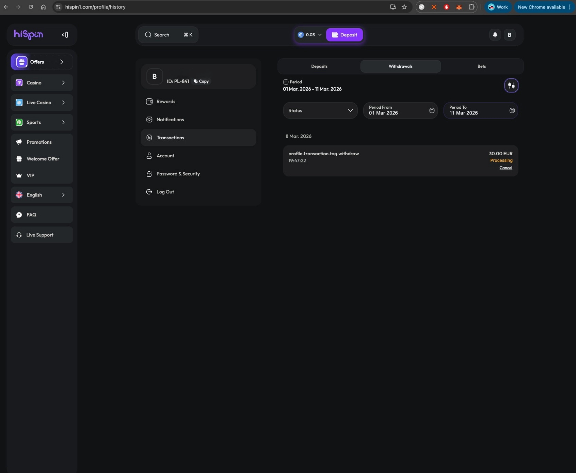
Task: Open the Status dropdown
Action: click(x=320, y=110)
